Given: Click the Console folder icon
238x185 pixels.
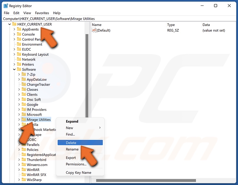Looking at the screenshot, I should click(19, 34).
